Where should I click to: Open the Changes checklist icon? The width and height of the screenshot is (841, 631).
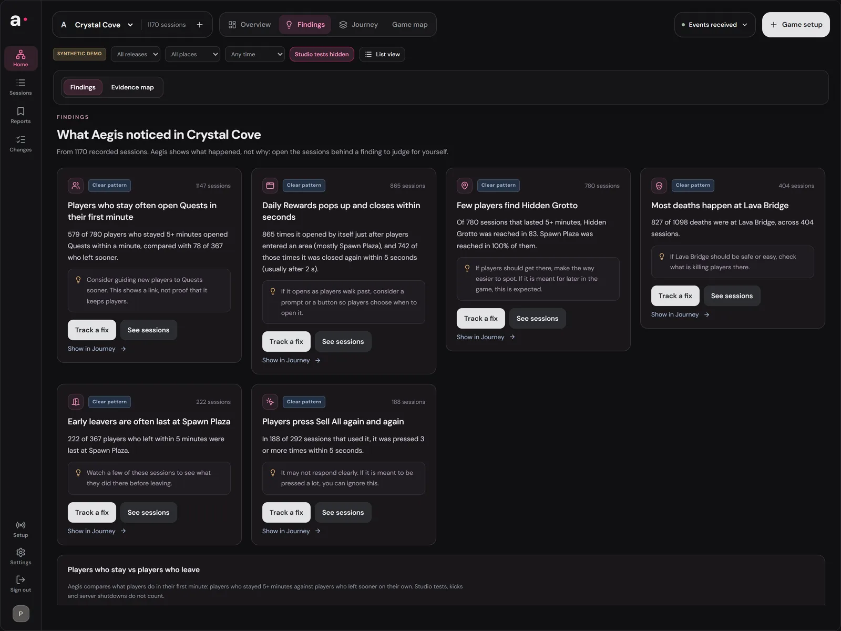pos(20,144)
